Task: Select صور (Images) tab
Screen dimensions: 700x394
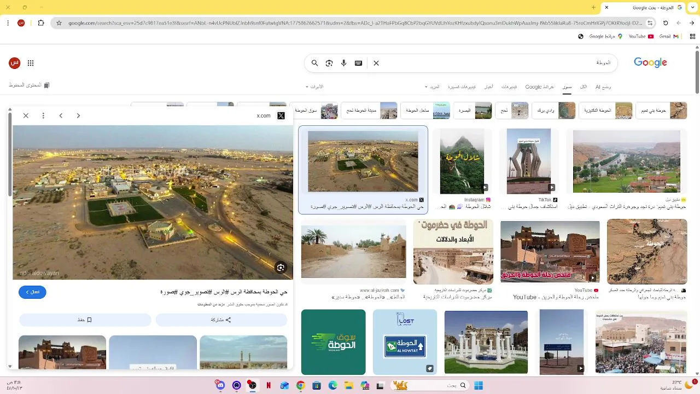Action: (x=568, y=87)
